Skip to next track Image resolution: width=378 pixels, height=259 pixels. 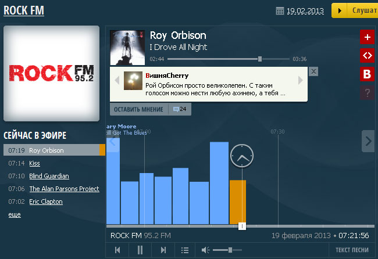[163, 250]
